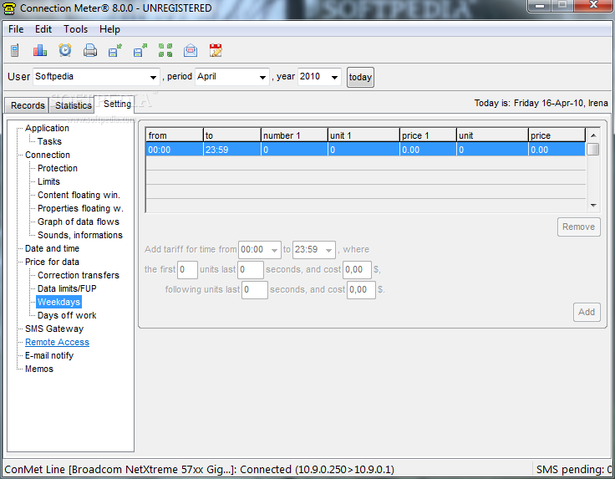Click the tariff table scroll up arrow

pos(593,135)
